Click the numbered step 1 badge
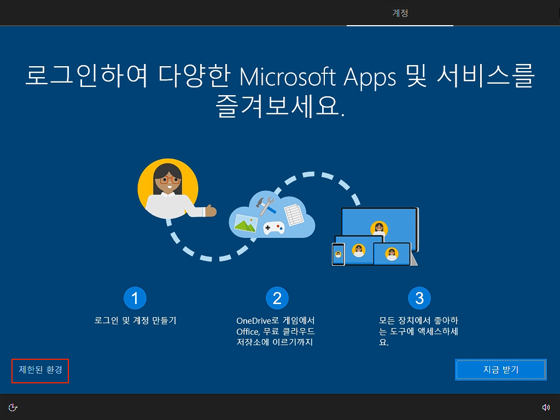 [135, 297]
